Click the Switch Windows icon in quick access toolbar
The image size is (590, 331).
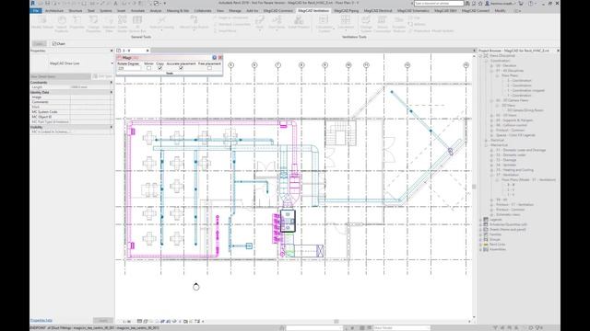tap(157, 3)
